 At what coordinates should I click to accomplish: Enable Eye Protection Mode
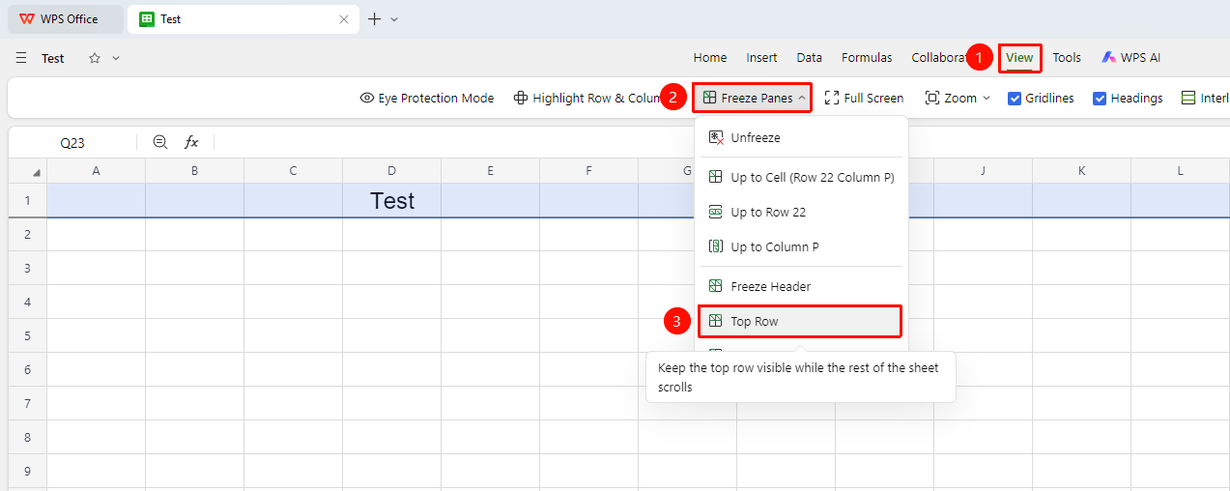pyautogui.click(x=426, y=98)
